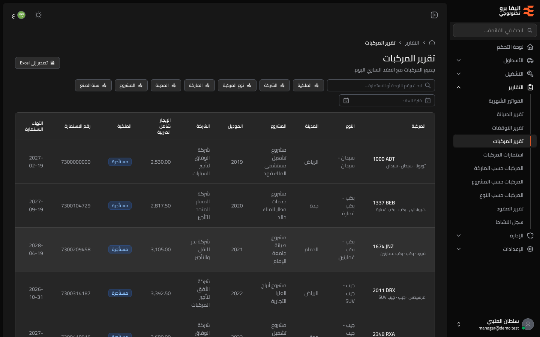Viewport: 540px width, 337px height.
Task: Open the الملكية filter dropdown
Action: pos(308,85)
